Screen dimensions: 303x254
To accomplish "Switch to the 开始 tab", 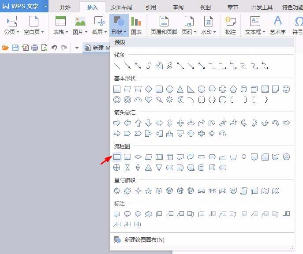I will point(65,7).
